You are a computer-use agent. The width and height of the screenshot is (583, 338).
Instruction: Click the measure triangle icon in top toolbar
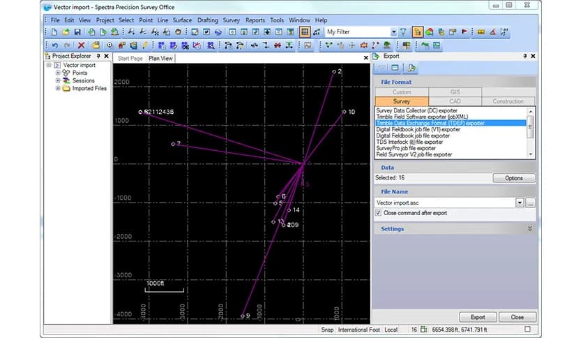pos(492,32)
